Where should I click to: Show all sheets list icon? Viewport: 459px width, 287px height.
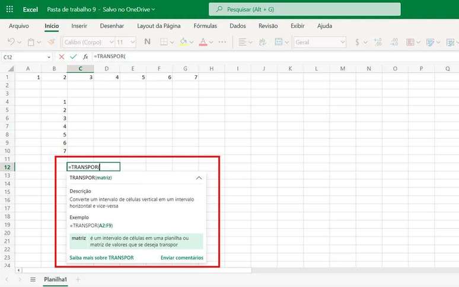33,279
